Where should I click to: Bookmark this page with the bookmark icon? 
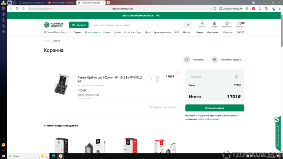tap(215, 8)
